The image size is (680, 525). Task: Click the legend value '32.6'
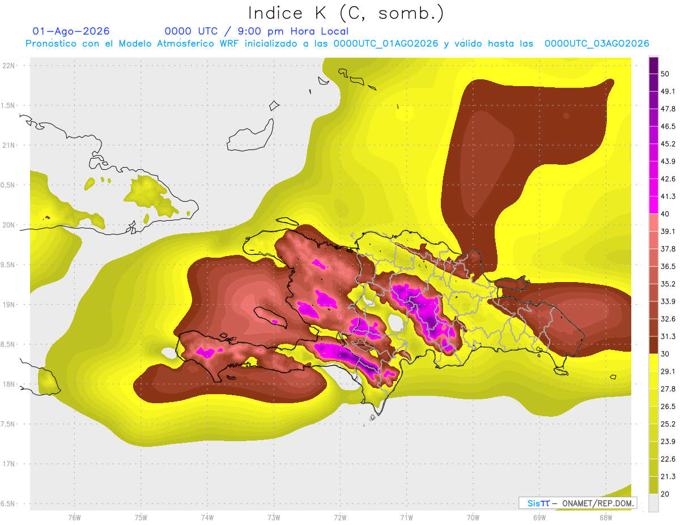(x=668, y=319)
